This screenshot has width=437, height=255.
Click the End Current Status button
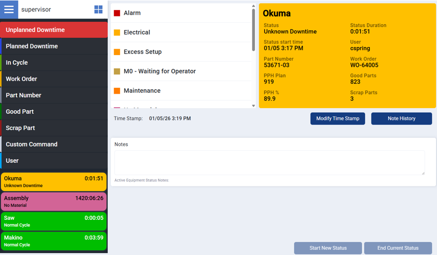[398, 248]
